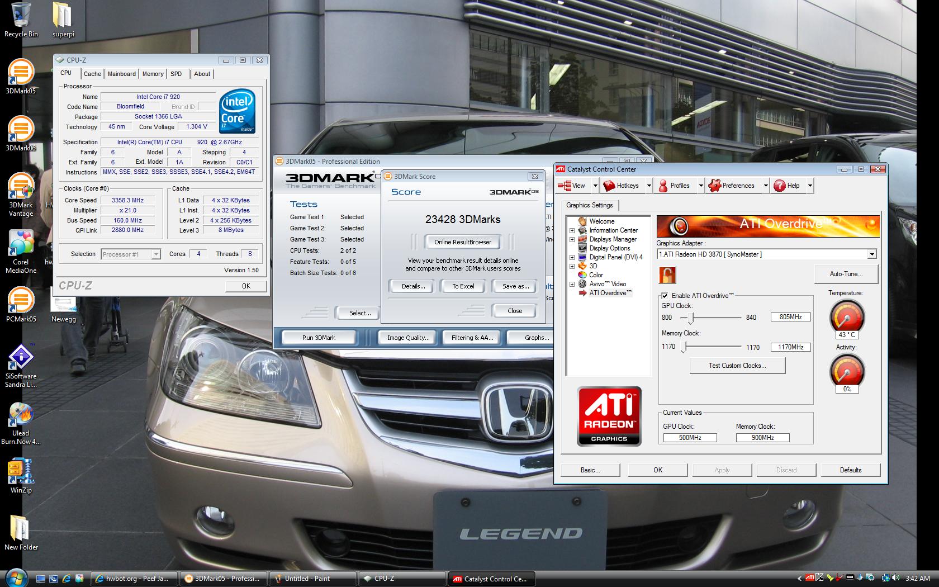The height and width of the screenshot is (587, 939).
Task: Select the Graphics Settings tab
Action: tap(589, 205)
